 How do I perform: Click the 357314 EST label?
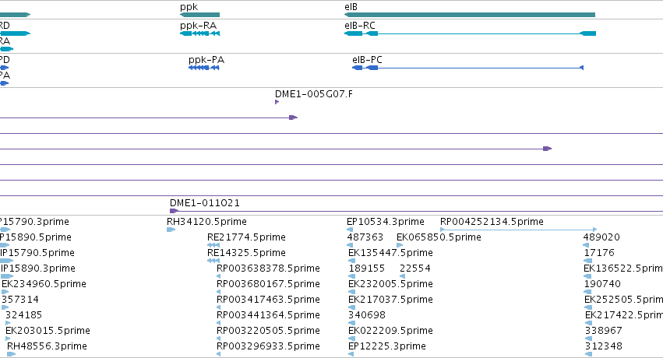coord(20,300)
